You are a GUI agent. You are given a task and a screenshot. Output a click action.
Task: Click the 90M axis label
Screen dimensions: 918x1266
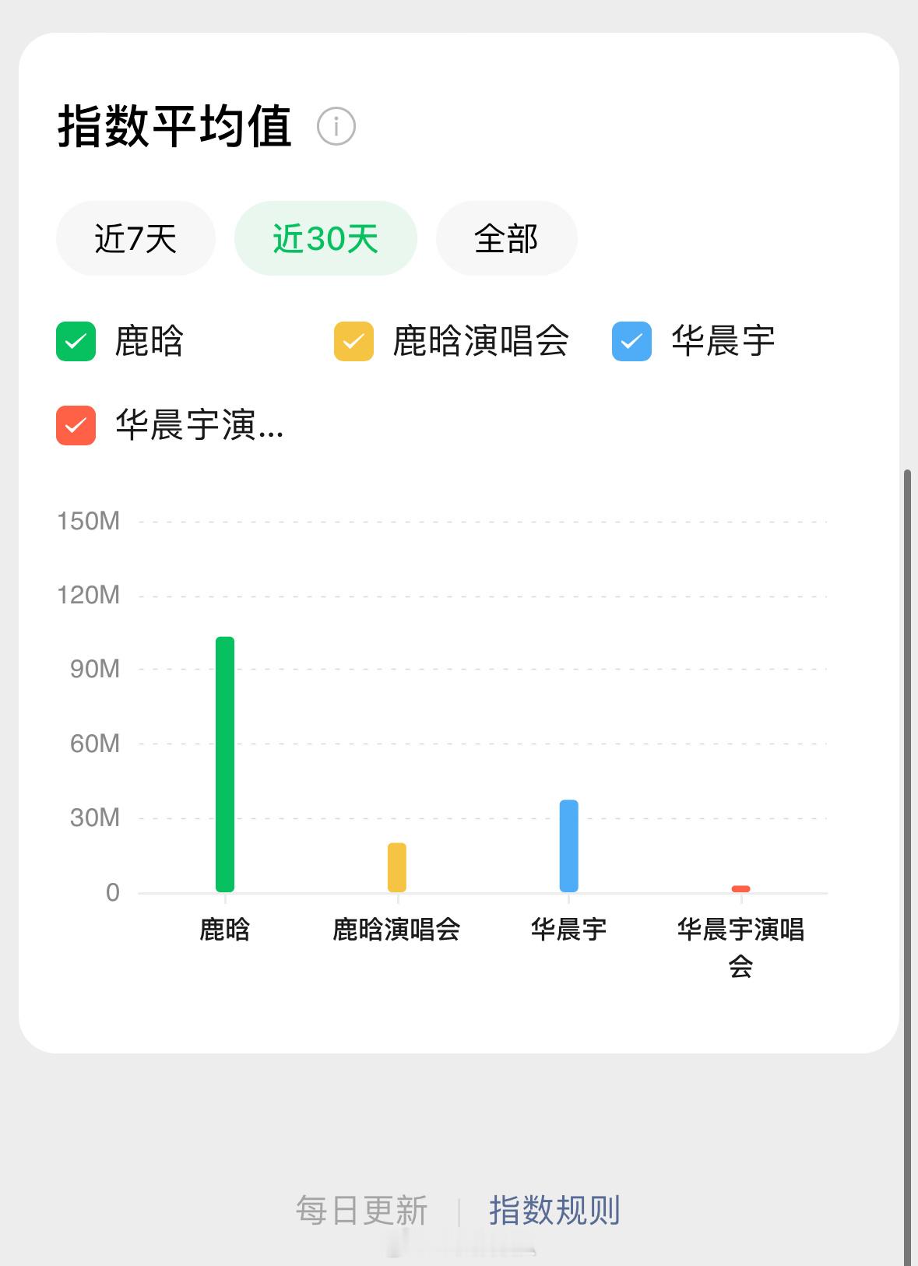click(x=94, y=669)
